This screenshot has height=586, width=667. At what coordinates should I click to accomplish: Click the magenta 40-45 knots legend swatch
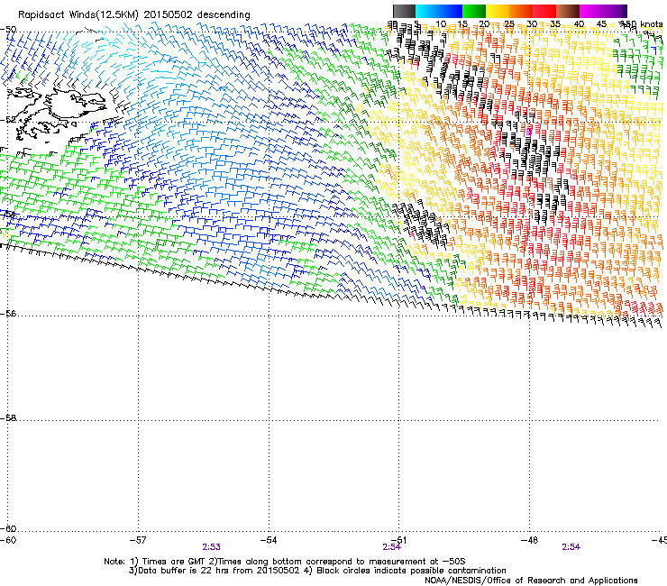(591, 11)
